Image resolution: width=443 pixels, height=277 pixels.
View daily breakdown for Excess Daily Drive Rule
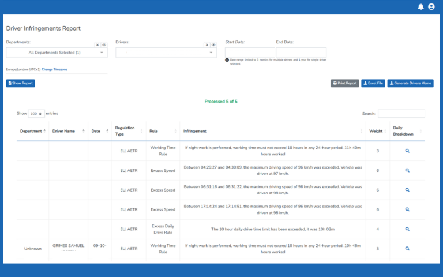[x=407, y=229]
